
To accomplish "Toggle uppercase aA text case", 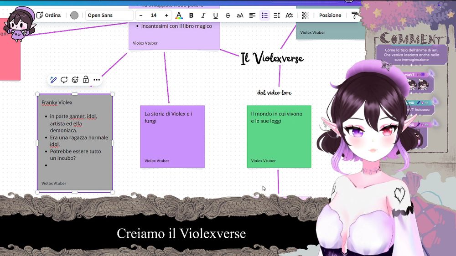I will pyautogui.click(x=240, y=15).
